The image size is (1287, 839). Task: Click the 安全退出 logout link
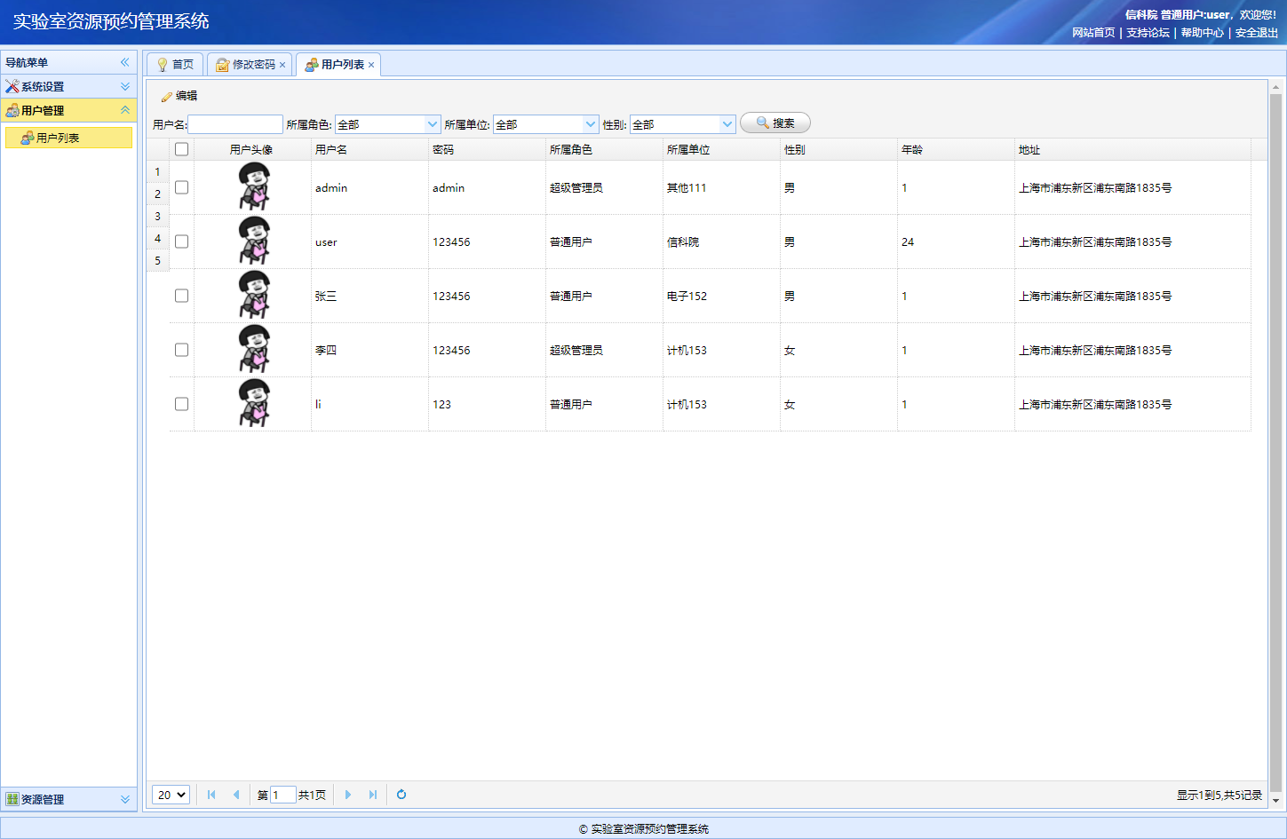pos(1256,33)
